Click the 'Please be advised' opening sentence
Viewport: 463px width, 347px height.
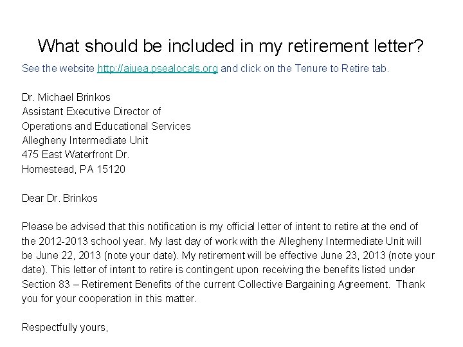coord(62,226)
